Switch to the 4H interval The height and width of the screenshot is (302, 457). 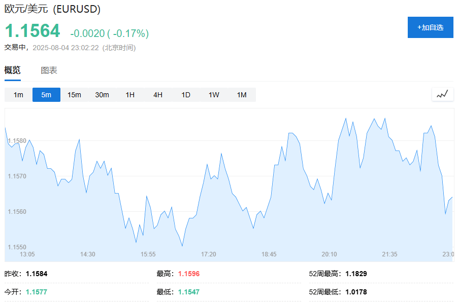157,94
